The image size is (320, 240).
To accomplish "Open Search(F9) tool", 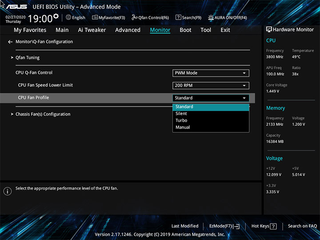I will 188,17.
